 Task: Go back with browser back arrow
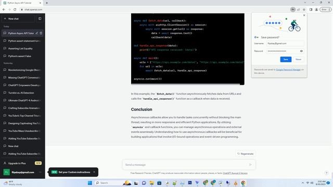(x=4, y=9)
